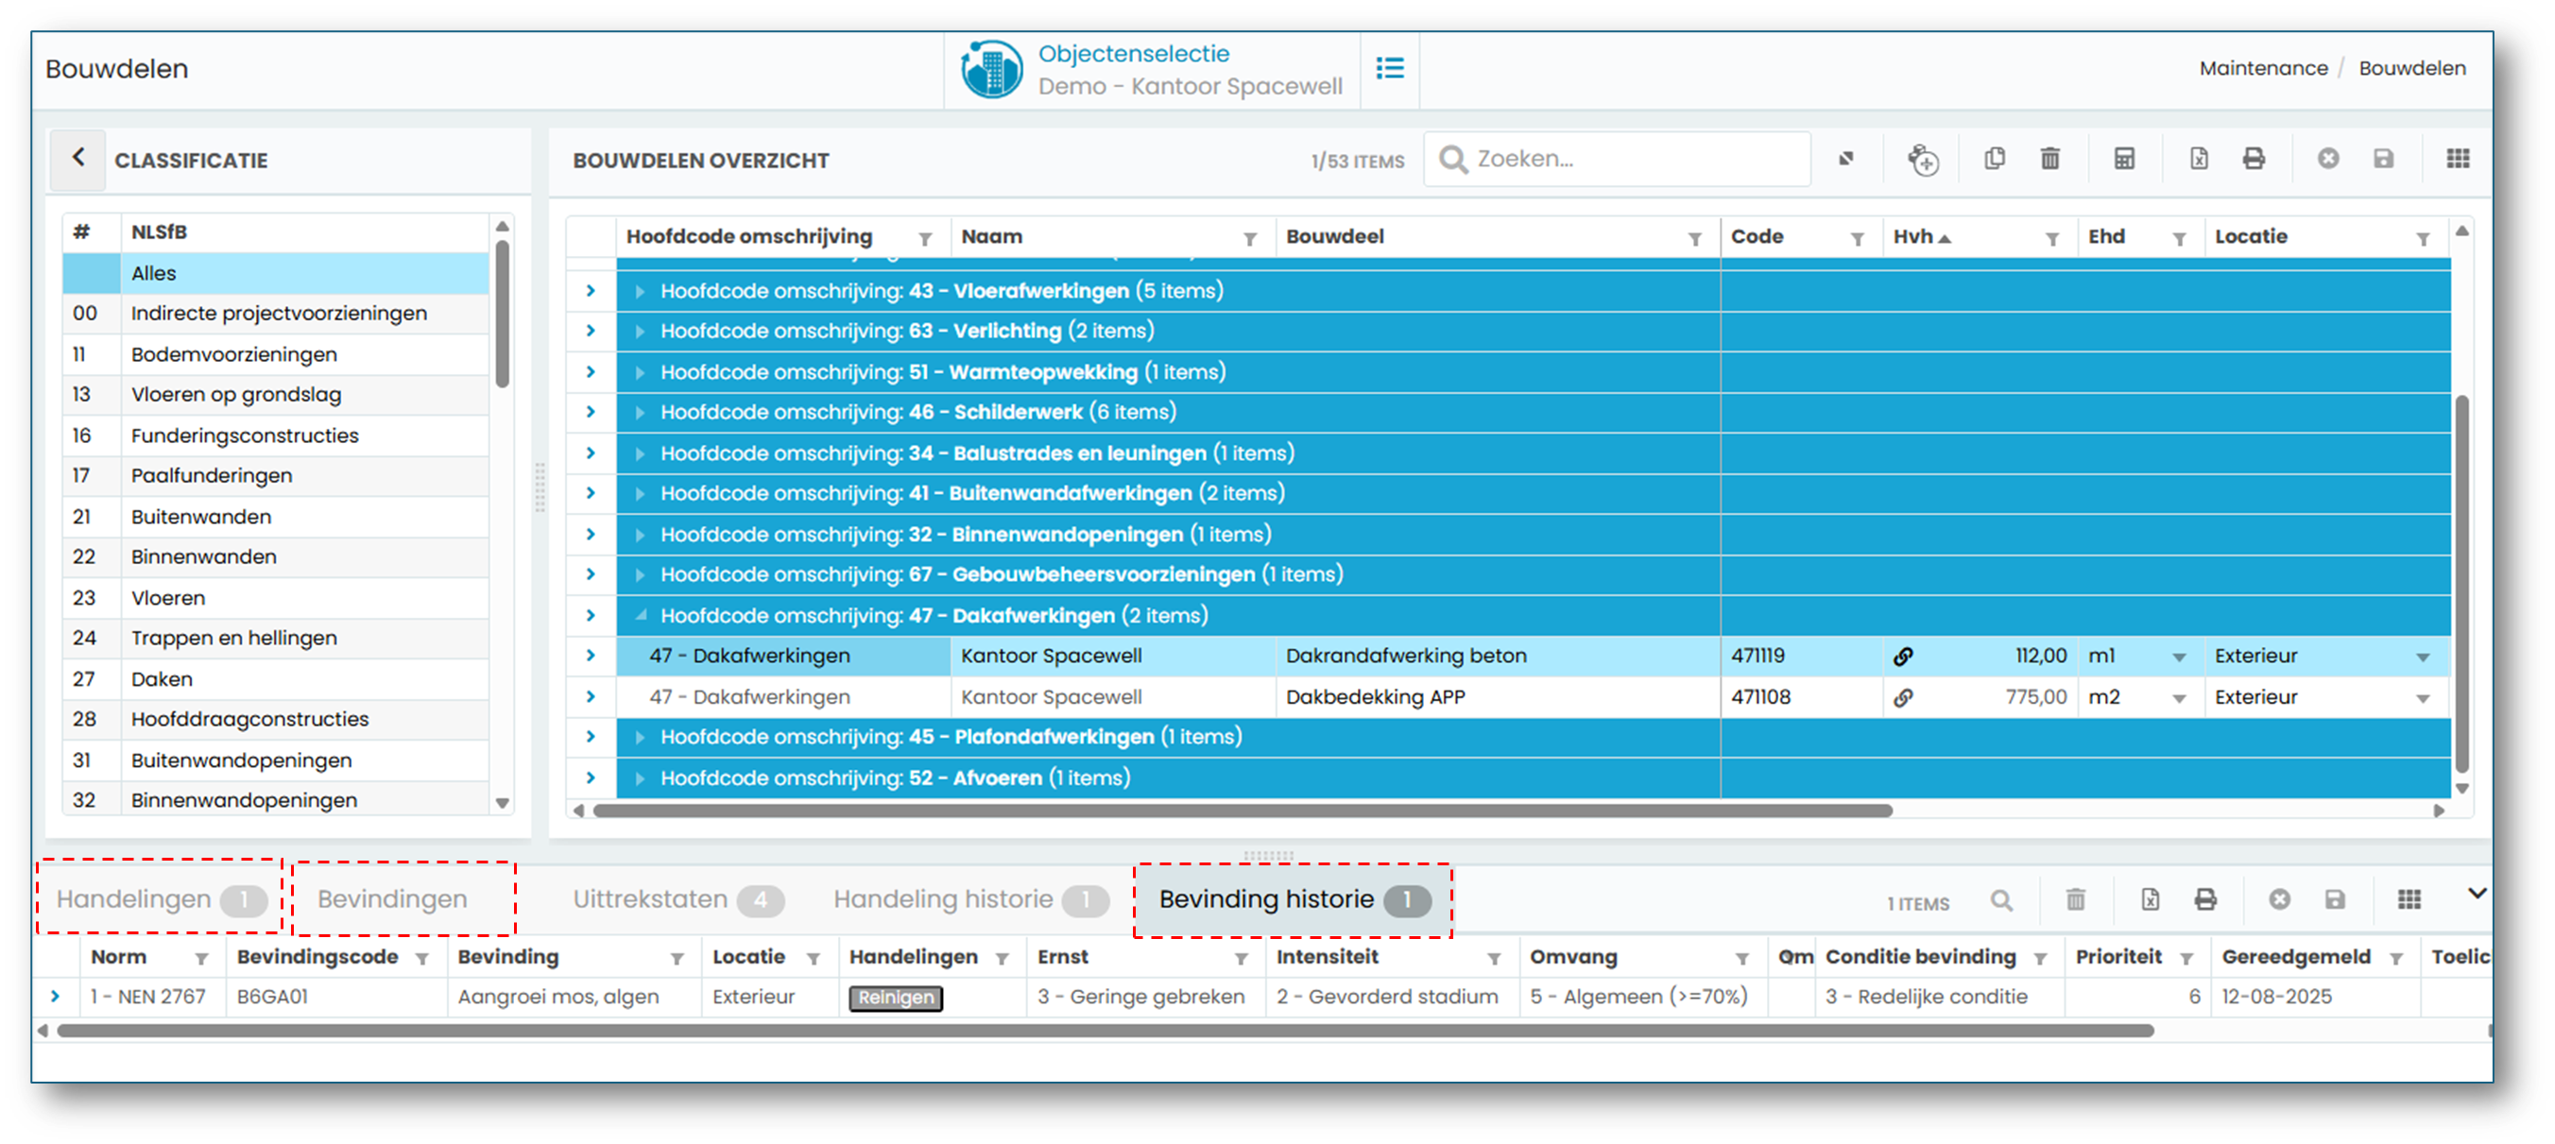The height and width of the screenshot is (1144, 2555).
Task: Save changes in the Bouwdelen overzicht toolbar
Action: tap(2382, 159)
